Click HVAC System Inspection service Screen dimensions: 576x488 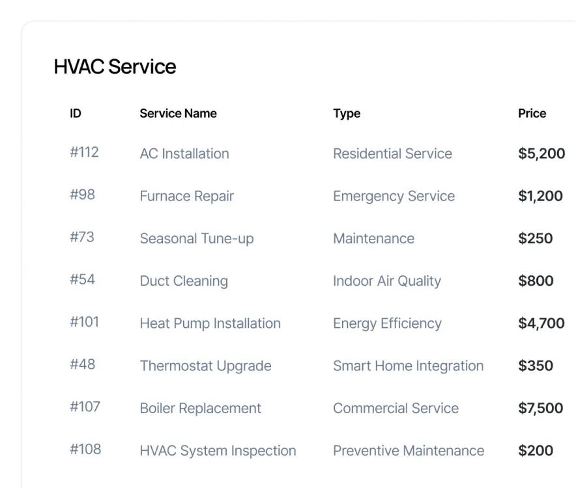(218, 450)
